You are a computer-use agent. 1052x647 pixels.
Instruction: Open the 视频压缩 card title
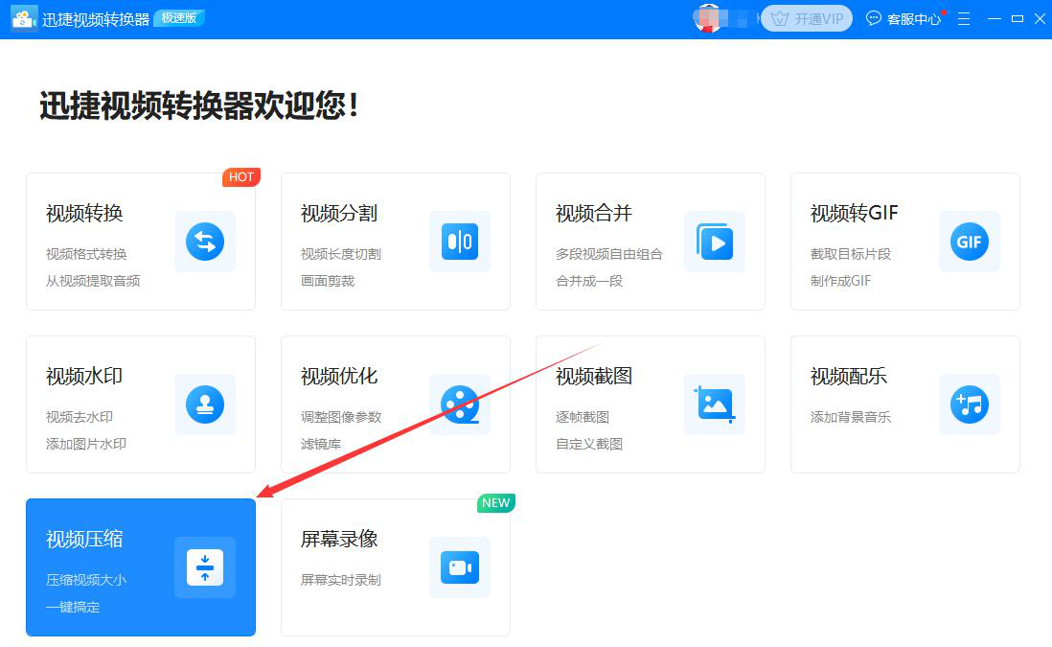(x=84, y=540)
